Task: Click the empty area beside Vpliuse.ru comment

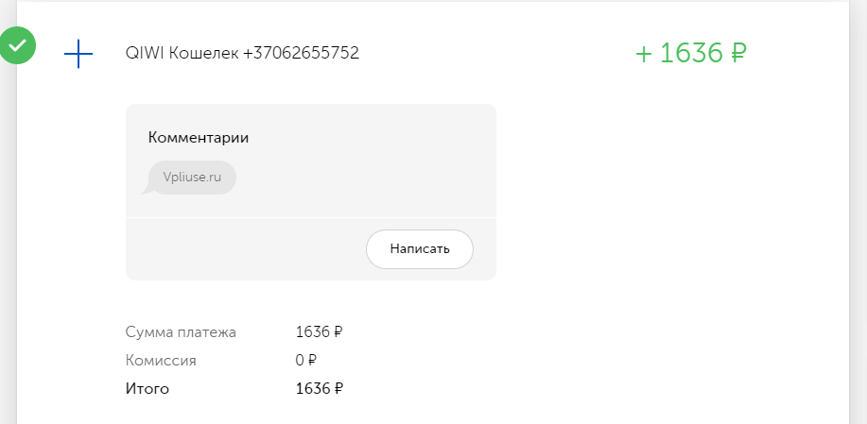Action: [365, 178]
